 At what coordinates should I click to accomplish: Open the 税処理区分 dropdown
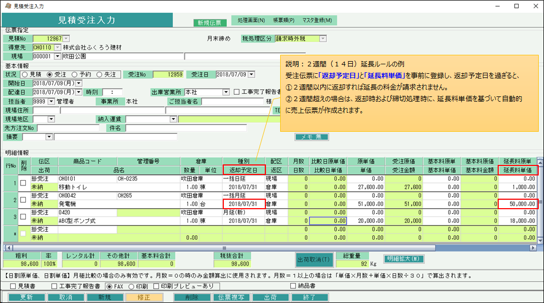(x=323, y=38)
